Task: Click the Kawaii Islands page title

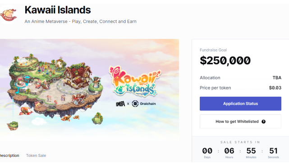Action: 58,10
